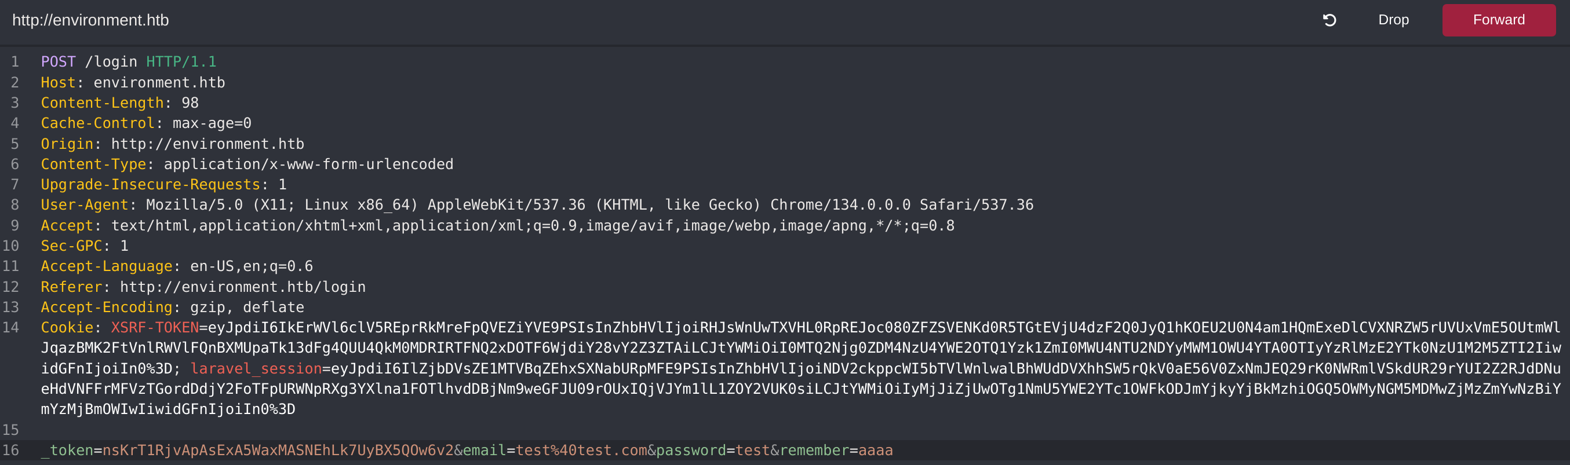Click the Content-Length value 98
1570x465 pixels.
pos(190,103)
